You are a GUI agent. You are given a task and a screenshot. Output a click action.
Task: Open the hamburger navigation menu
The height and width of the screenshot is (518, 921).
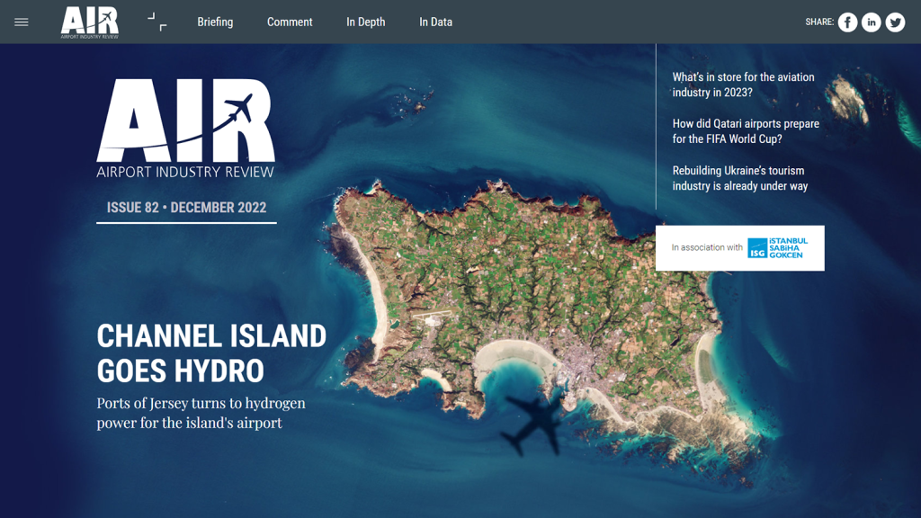(22, 22)
